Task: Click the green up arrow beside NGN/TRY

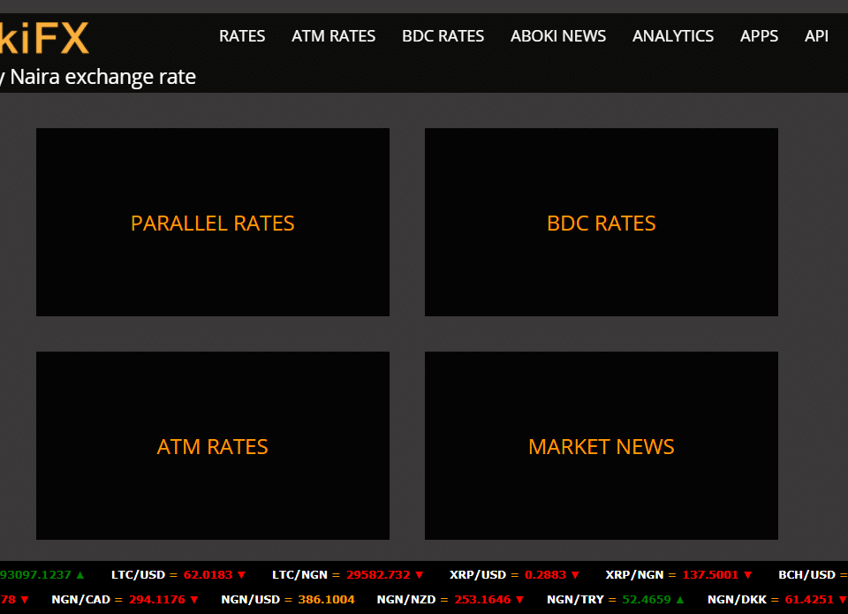Action: point(679,600)
